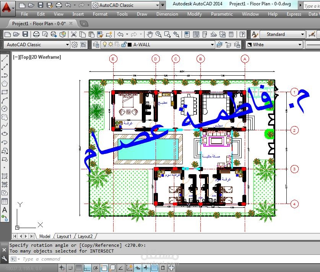The width and height of the screenshot is (320, 272).
Task: Open the Dimension menu
Action: pos(167,14)
